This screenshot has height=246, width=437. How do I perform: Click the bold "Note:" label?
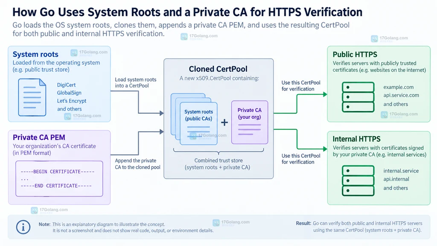coord(44,224)
